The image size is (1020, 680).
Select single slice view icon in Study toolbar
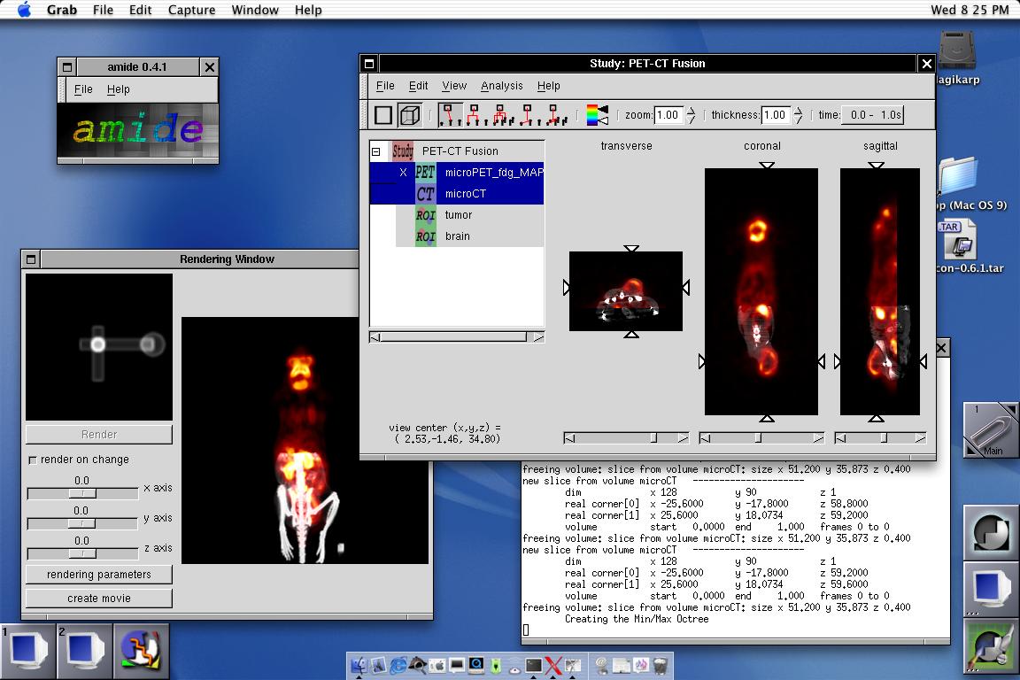(x=383, y=115)
